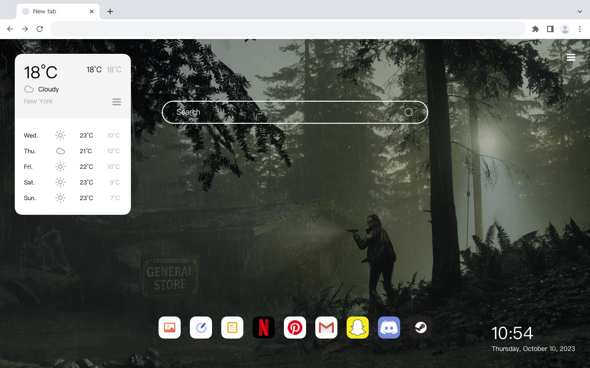Click Thursday's high of 21°C
The width and height of the screenshot is (590, 368).
point(86,151)
